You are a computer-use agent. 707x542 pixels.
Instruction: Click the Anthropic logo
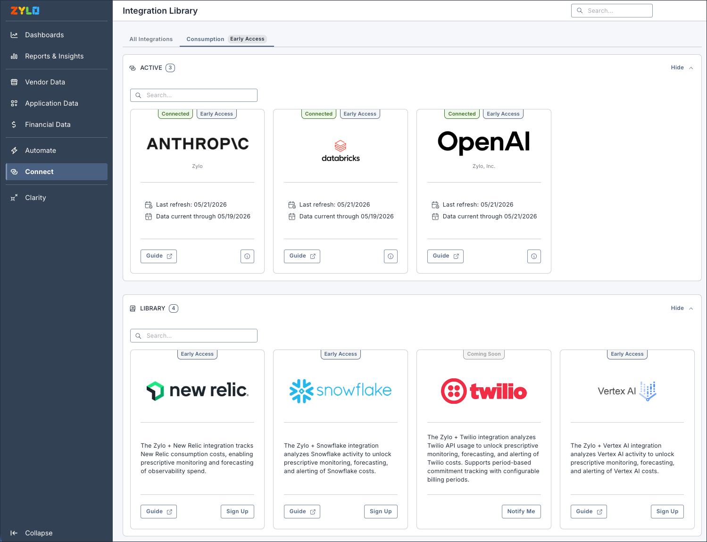click(198, 143)
